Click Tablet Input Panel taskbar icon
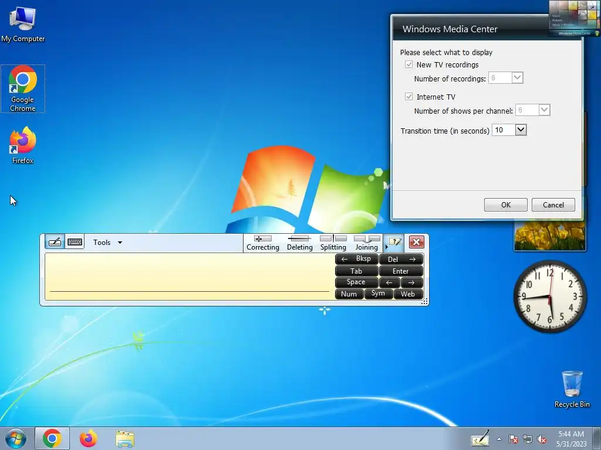601x450 pixels. pyautogui.click(x=480, y=438)
